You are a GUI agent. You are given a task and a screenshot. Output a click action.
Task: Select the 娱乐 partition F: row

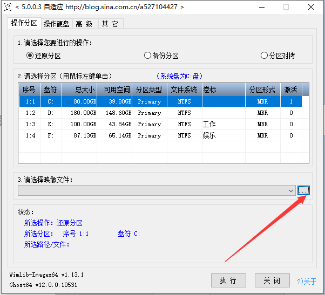162,135
